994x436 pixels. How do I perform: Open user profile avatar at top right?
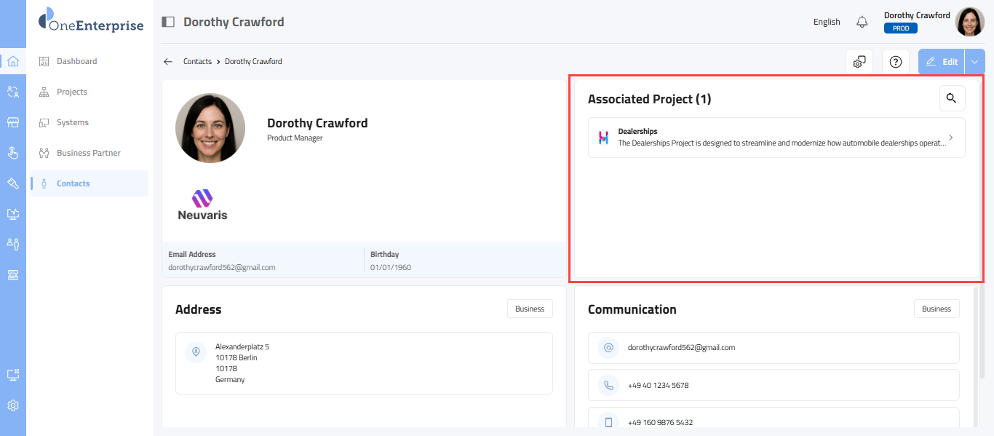pyautogui.click(x=969, y=22)
